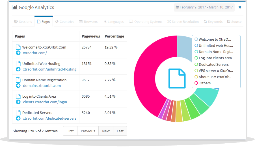255x147 pixels.
Task: Sort by the Percentage column header
Action: (x=114, y=36)
